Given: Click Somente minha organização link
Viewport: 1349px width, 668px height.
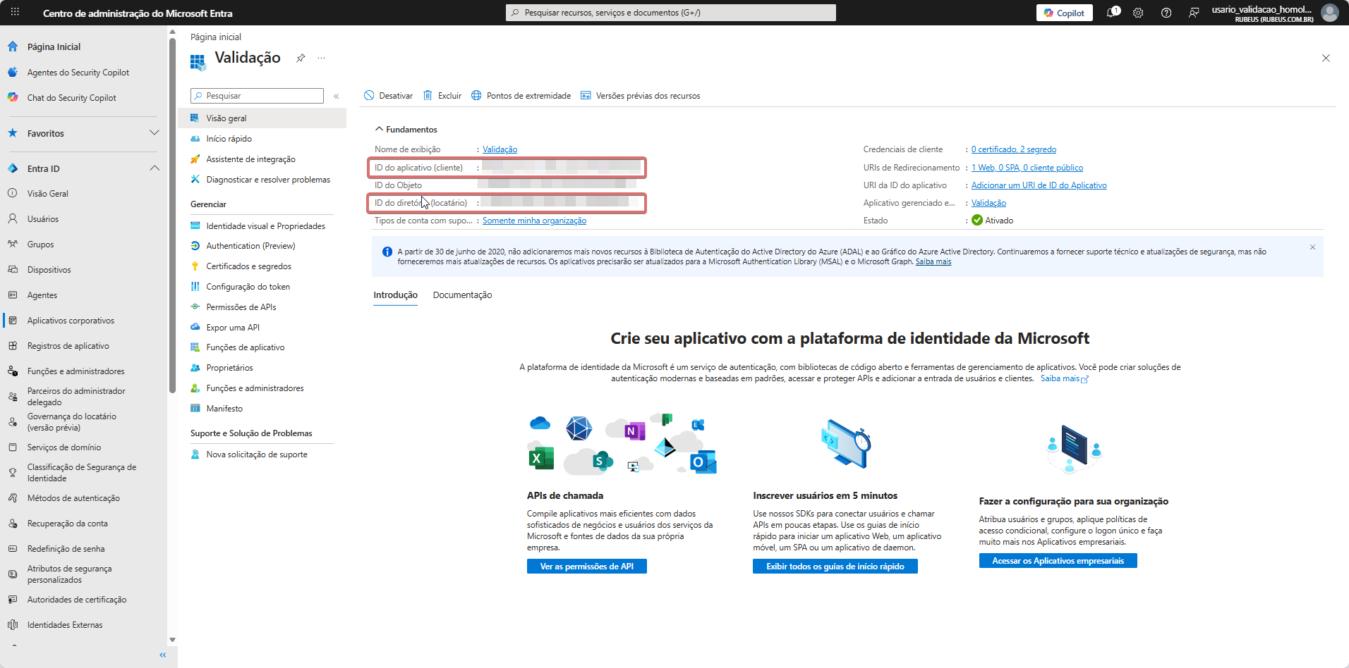Looking at the screenshot, I should point(534,221).
